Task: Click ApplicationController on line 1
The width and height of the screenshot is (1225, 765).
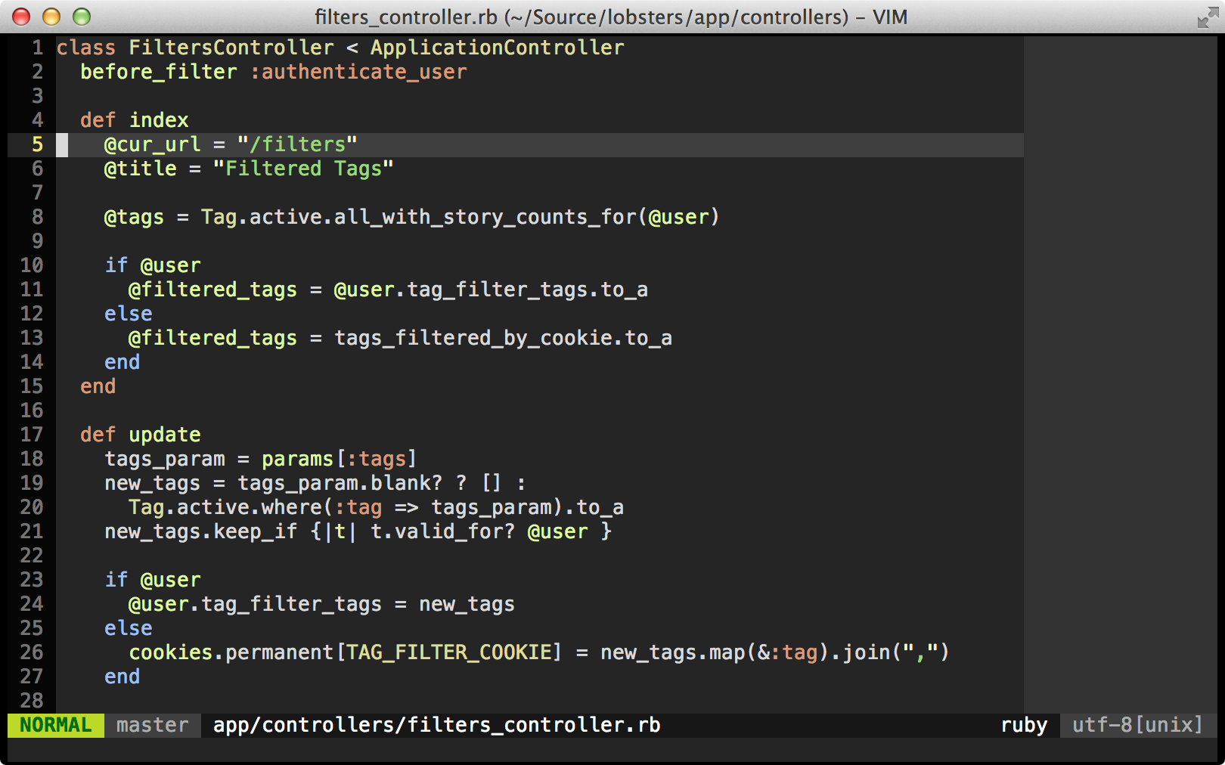Action: click(498, 48)
